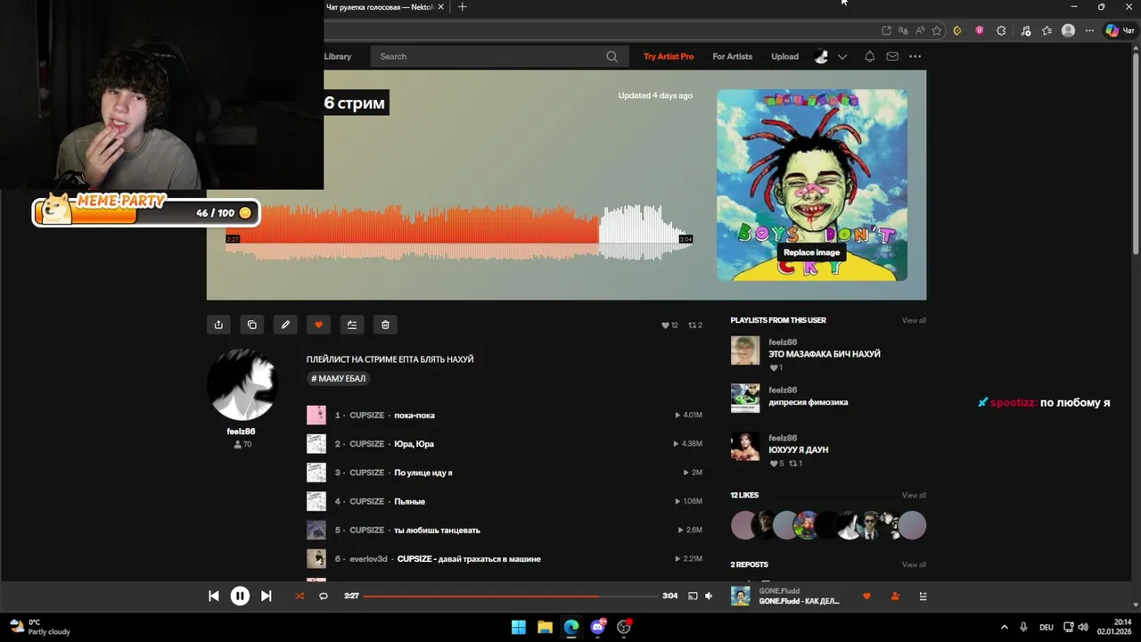Click the Replace image button
This screenshot has height=642, width=1141.
click(811, 252)
